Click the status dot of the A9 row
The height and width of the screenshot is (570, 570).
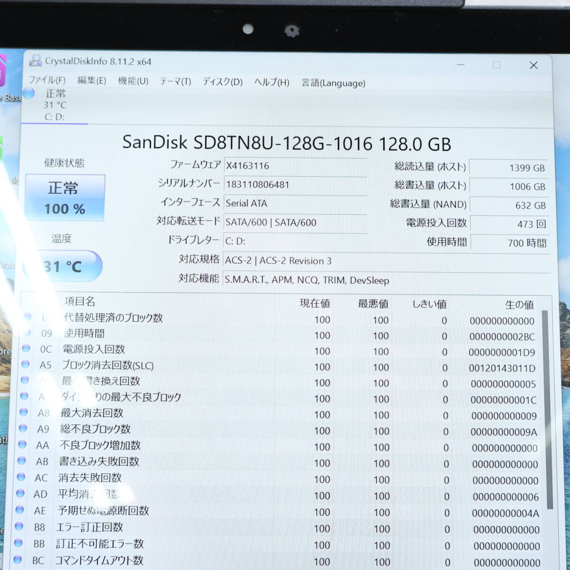(23, 428)
